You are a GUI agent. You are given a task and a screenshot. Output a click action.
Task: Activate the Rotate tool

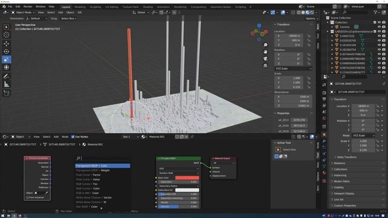click(x=7, y=51)
